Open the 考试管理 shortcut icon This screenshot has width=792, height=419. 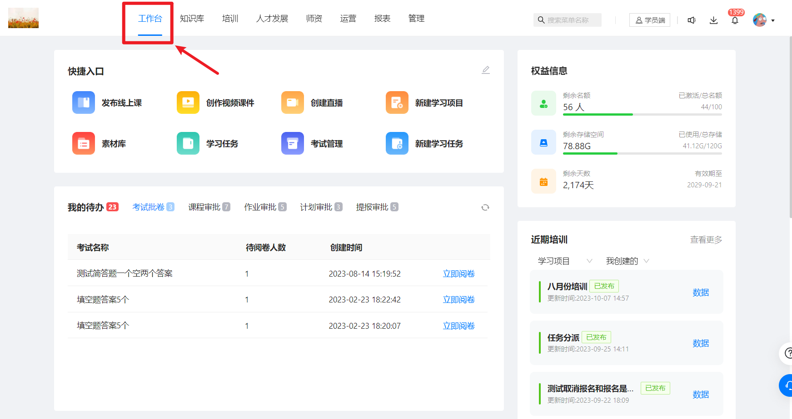(293, 143)
